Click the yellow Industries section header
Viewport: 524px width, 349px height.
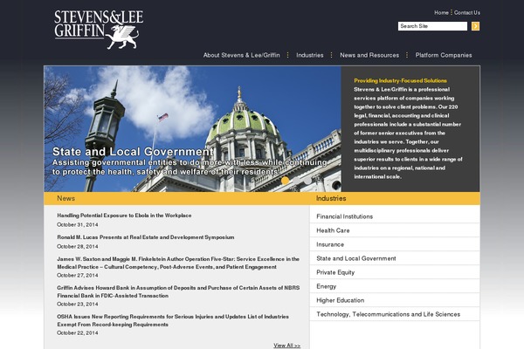click(395, 198)
